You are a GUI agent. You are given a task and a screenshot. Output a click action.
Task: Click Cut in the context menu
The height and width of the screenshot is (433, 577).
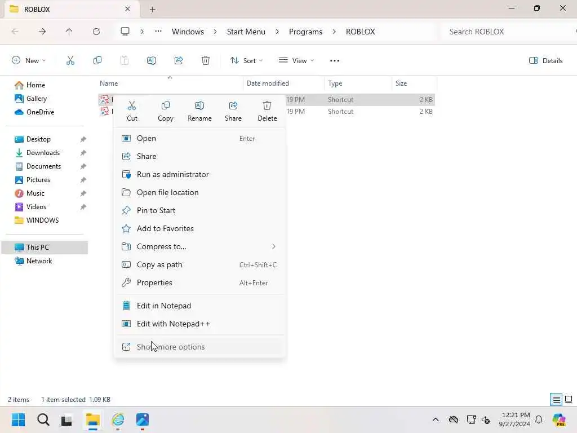coord(132,111)
